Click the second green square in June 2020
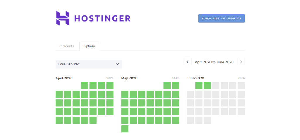 click(207, 86)
